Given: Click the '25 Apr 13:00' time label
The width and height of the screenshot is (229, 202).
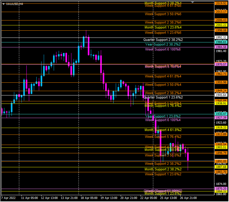Looking at the screenshot, I should 169,198.
